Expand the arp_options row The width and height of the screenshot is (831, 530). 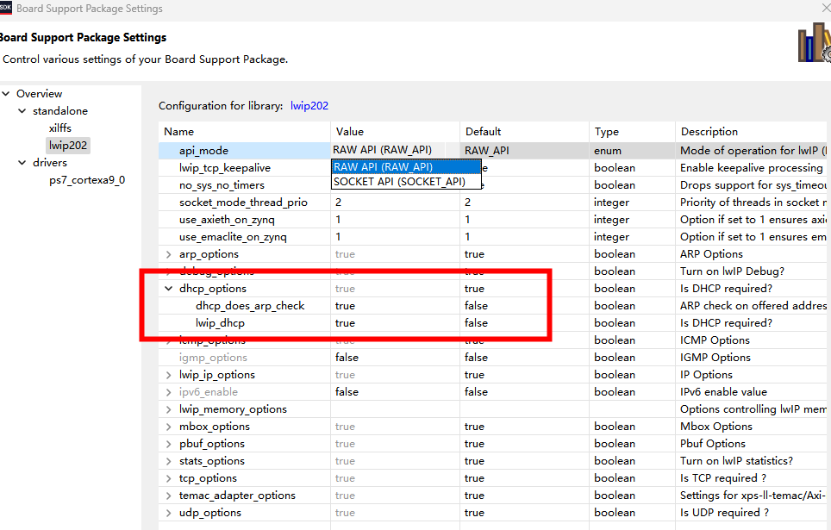pyautogui.click(x=169, y=254)
